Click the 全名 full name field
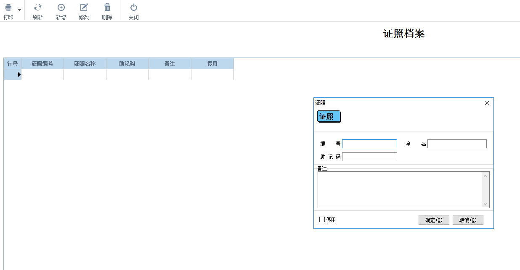This screenshot has height=270, width=520. pyautogui.click(x=457, y=144)
